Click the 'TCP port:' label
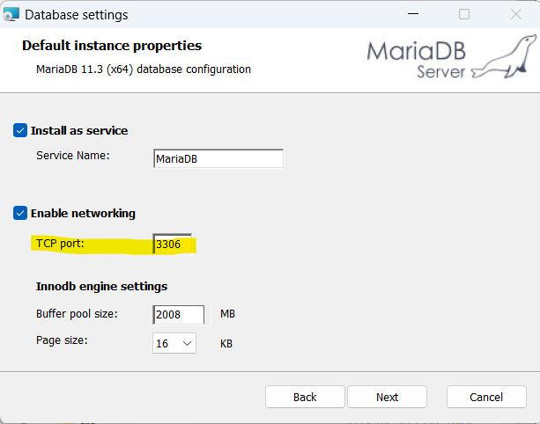The image size is (540, 424). (x=60, y=244)
